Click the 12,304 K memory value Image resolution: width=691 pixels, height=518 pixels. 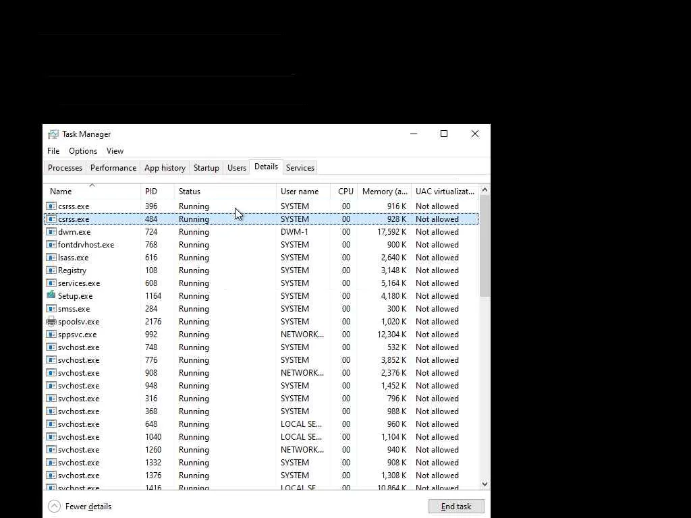[x=392, y=335]
